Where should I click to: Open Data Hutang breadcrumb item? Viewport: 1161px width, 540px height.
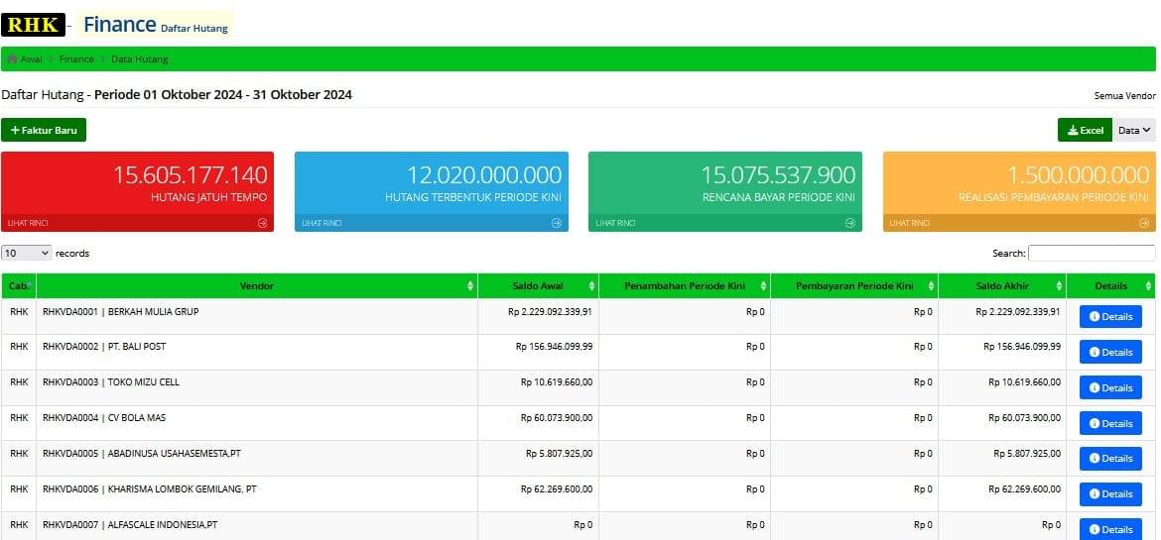[x=139, y=59]
